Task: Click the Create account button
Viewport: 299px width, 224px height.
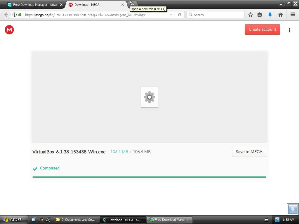Action: (x=263, y=29)
